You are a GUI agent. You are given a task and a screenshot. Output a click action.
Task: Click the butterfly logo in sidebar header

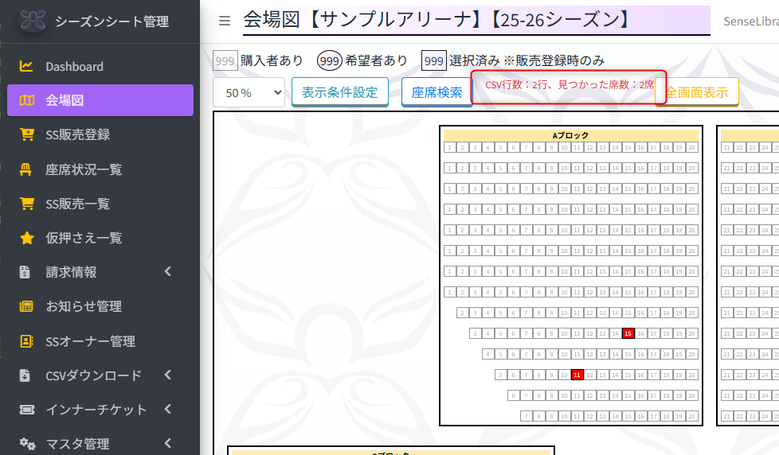coord(32,21)
